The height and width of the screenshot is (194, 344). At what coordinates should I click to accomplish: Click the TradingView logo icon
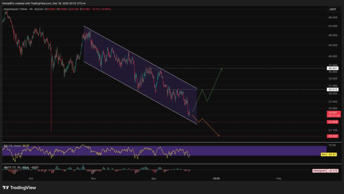tap(6, 188)
